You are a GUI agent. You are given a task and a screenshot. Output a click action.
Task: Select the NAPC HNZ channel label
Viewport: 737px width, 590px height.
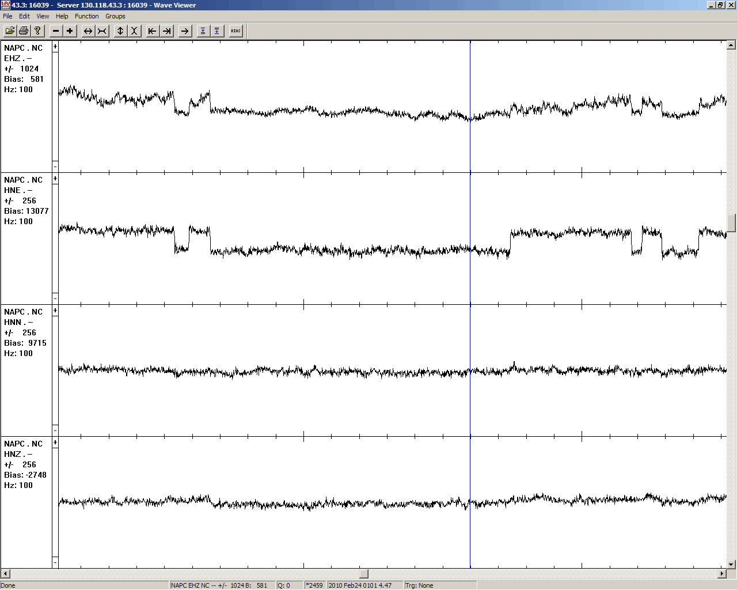pyautogui.click(x=23, y=449)
